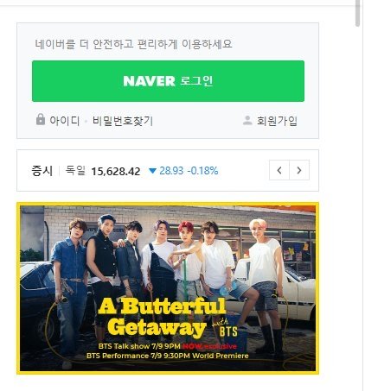The image size is (365, 391).
Task: Click the person icon beside 회원가입
Action: (x=247, y=120)
